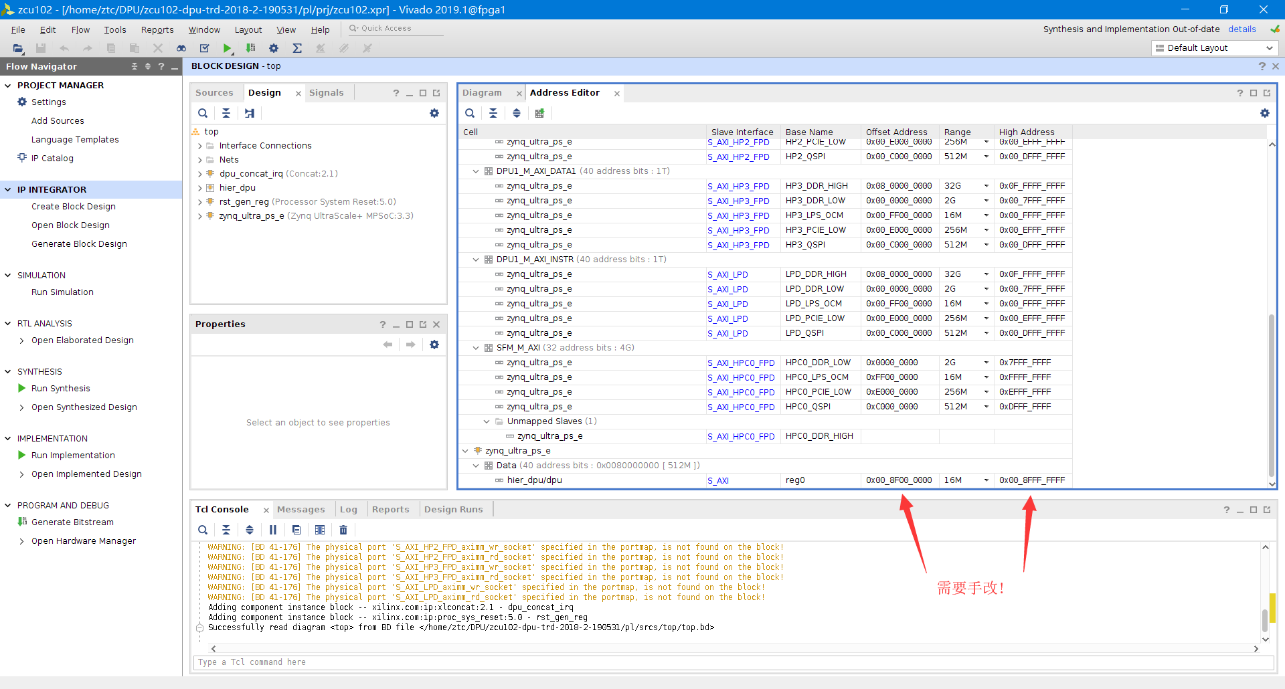Open the Reports menu
Image resolution: width=1285 pixels, height=689 pixels.
pos(157,30)
